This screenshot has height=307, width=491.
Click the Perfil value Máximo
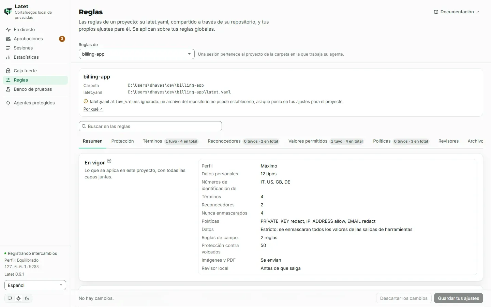click(x=269, y=166)
